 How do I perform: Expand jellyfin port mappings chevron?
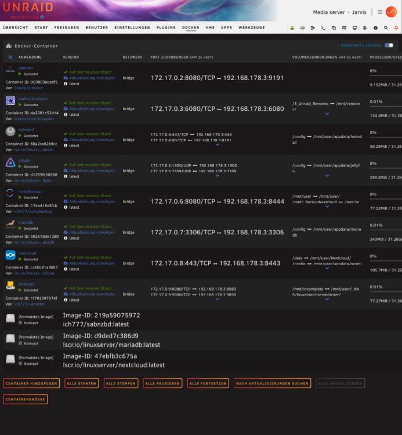point(218,176)
